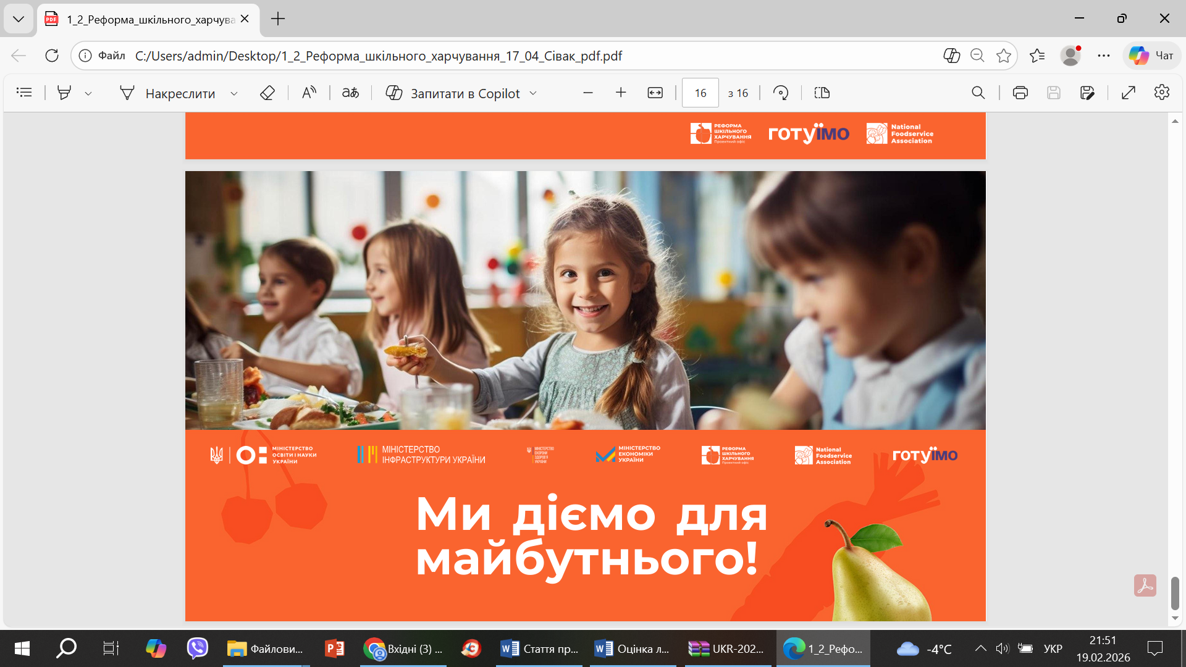The image size is (1186, 667).
Task: Click the page number input field
Action: (x=700, y=93)
